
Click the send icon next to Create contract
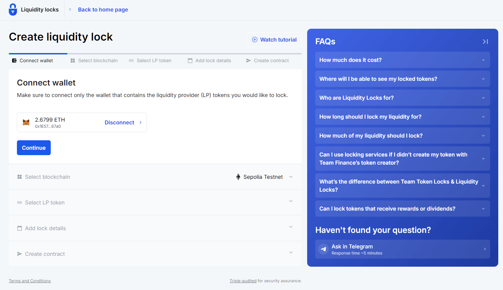pos(19,254)
